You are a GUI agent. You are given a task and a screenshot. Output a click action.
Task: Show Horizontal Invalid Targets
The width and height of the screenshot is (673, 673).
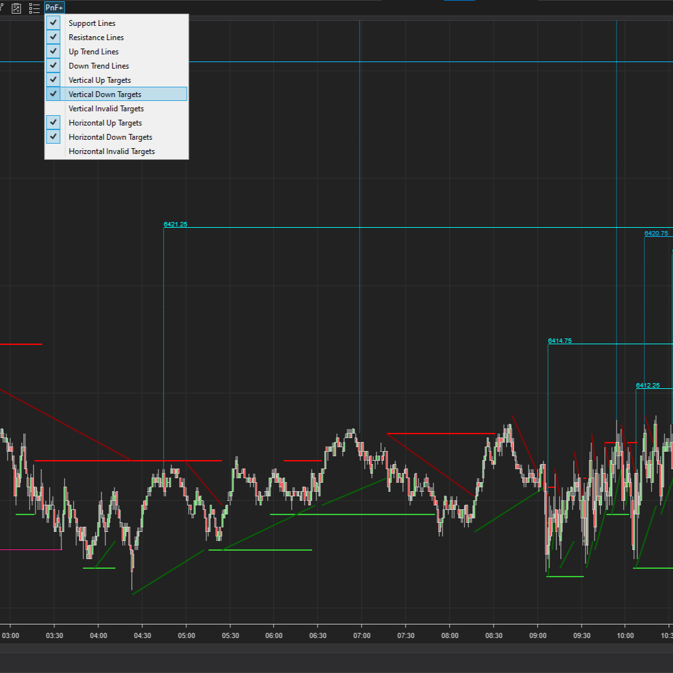point(111,151)
